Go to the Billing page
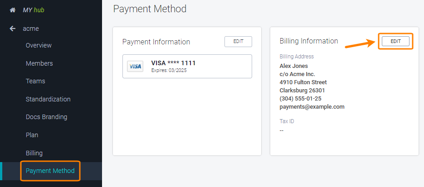 pos(34,153)
